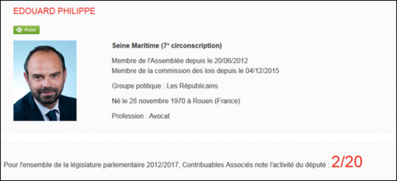
Task: Click the red 2/20 score
Action: (x=347, y=162)
